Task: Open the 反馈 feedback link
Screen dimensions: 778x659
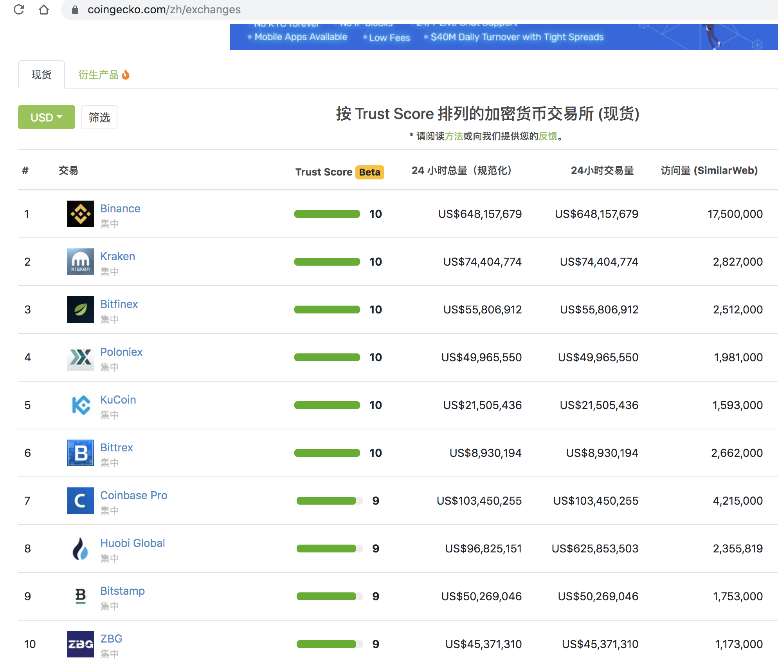Action: point(548,136)
